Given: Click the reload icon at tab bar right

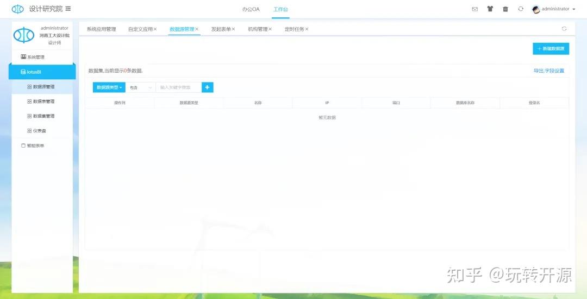Looking at the screenshot, I should coord(564,29).
